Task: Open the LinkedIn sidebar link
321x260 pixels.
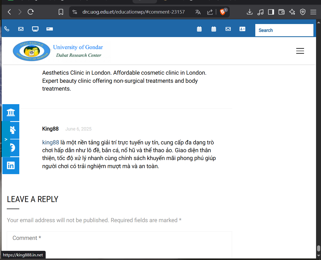Action: point(11,166)
